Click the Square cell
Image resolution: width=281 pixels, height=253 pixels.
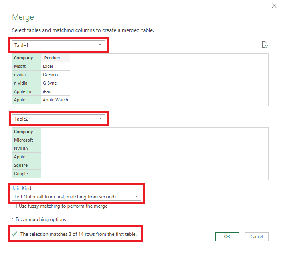[x=27, y=165]
